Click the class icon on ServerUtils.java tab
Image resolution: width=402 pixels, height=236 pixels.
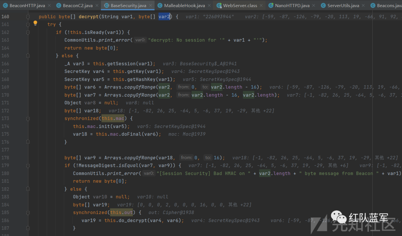point(323,5)
